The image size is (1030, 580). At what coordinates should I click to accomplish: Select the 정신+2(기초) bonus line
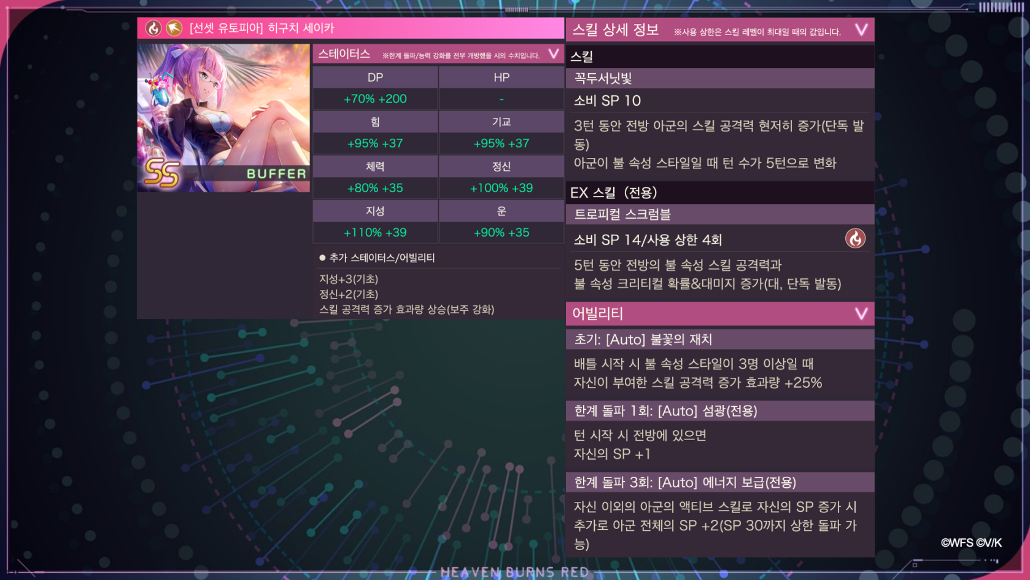coord(349,294)
